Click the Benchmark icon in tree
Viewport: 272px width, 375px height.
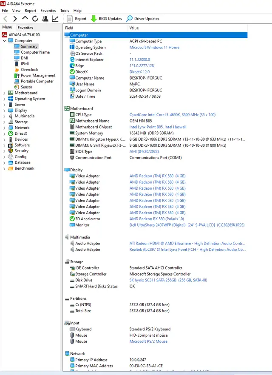[x=11, y=168]
